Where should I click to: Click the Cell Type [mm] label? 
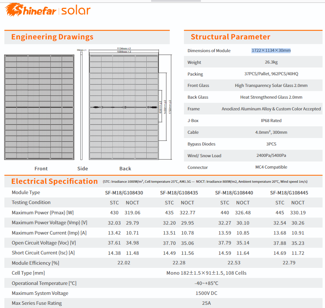pyautogui.click(x=28, y=273)
